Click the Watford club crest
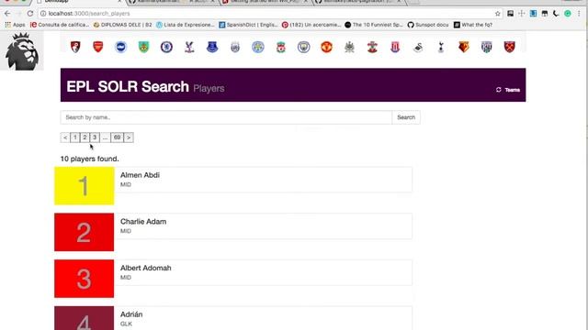Image resolution: width=588 pixels, height=330 pixels. [464, 47]
